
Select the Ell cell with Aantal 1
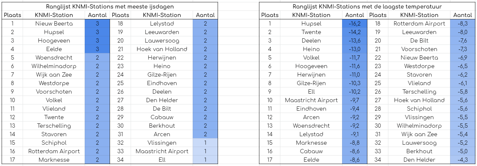point(162,160)
